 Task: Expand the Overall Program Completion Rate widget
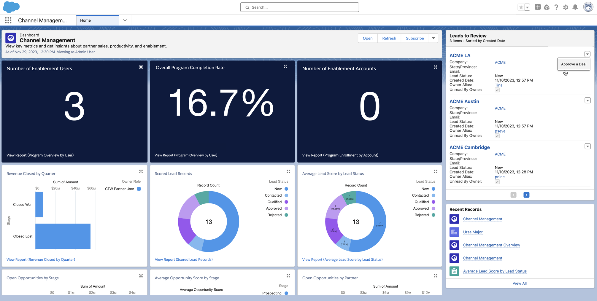(x=285, y=66)
